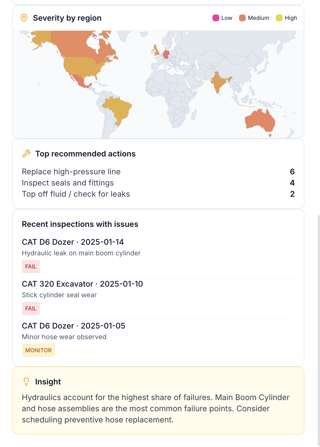Select Top off fluid / check for leaks
The width and height of the screenshot is (320, 447).
[x=76, y=194]
